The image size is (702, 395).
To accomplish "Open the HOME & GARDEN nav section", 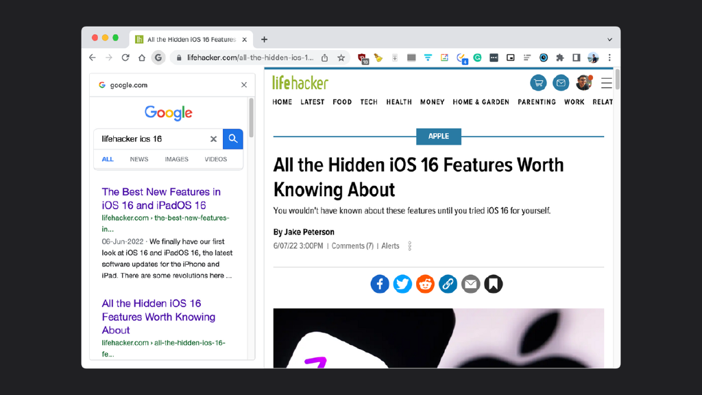I will (x=481, y=102).
